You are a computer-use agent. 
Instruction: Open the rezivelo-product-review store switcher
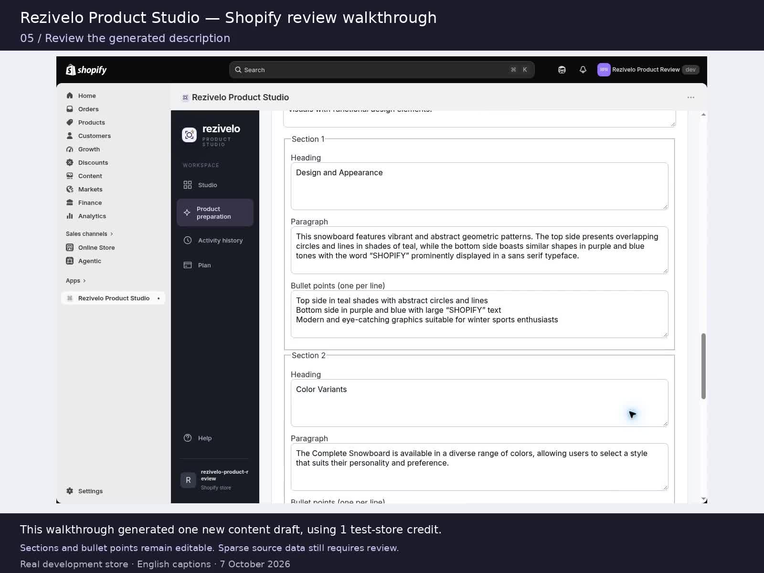(x=215, y=480)
